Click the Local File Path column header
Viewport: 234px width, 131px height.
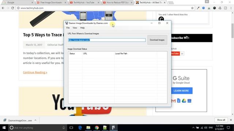pos(136,53)
